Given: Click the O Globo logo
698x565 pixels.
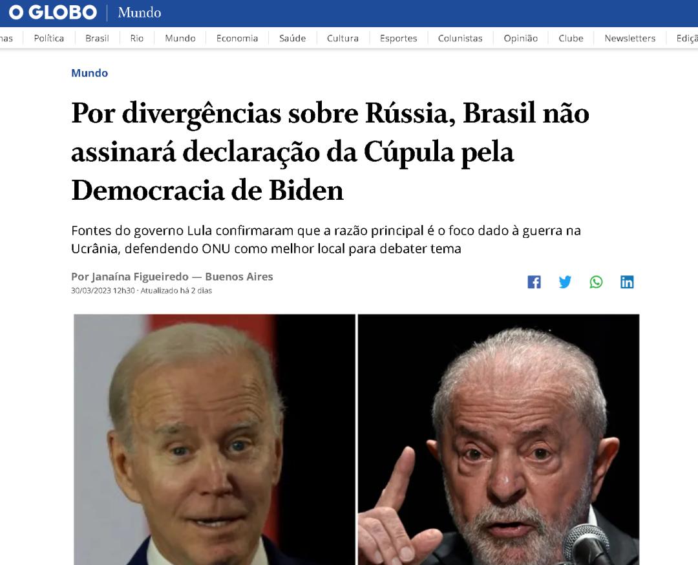Looking at the screenshot, I should 52,12.
